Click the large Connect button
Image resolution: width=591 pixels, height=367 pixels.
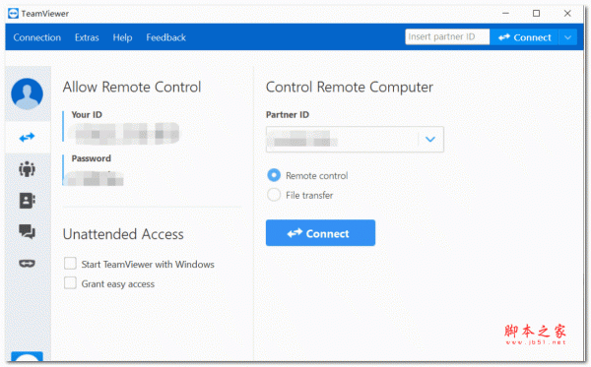320,233
